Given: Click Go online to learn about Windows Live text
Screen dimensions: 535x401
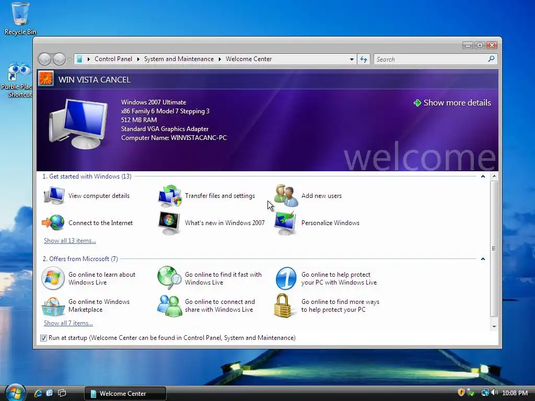Looking at the screenshot, I should click(x=102, y=279).
